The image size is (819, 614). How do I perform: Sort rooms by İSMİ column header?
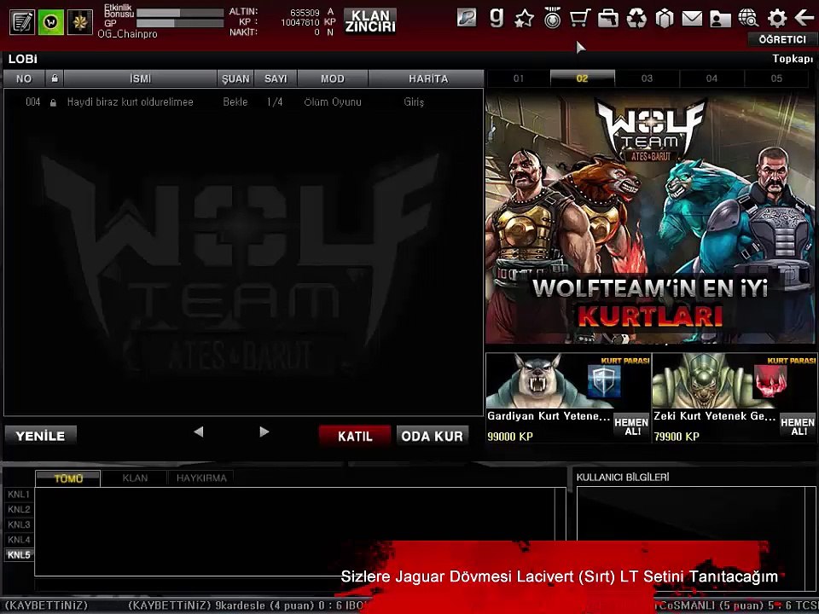(x=140, y=78)
